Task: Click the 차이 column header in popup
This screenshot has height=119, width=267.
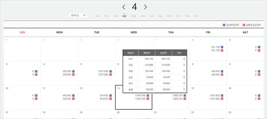Action: coord(179,53)
